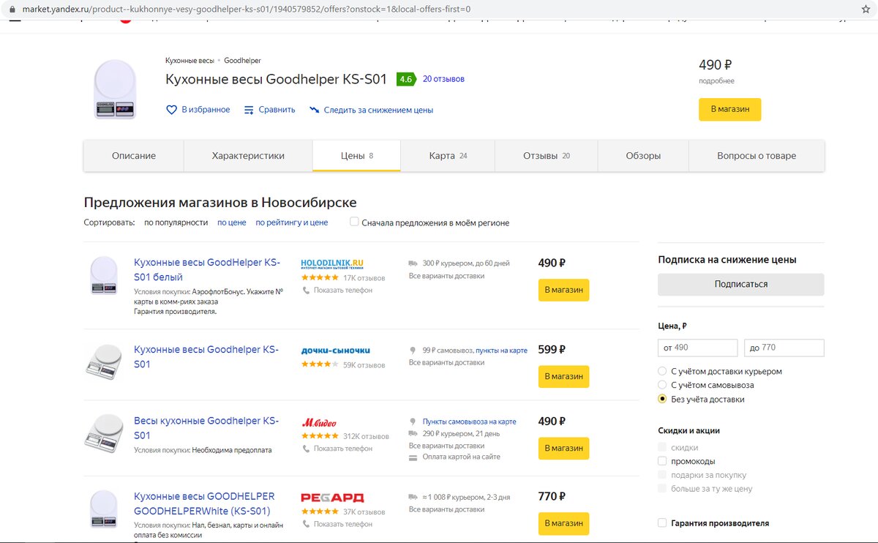Click map pin icon in дочки-сыночки offer
The height and width of the screenshot is (543, 878).
click(413, 351)
